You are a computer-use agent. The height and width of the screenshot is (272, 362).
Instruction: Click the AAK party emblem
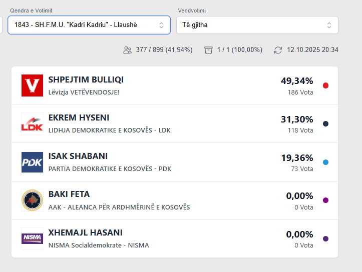[x=32, y=200]
